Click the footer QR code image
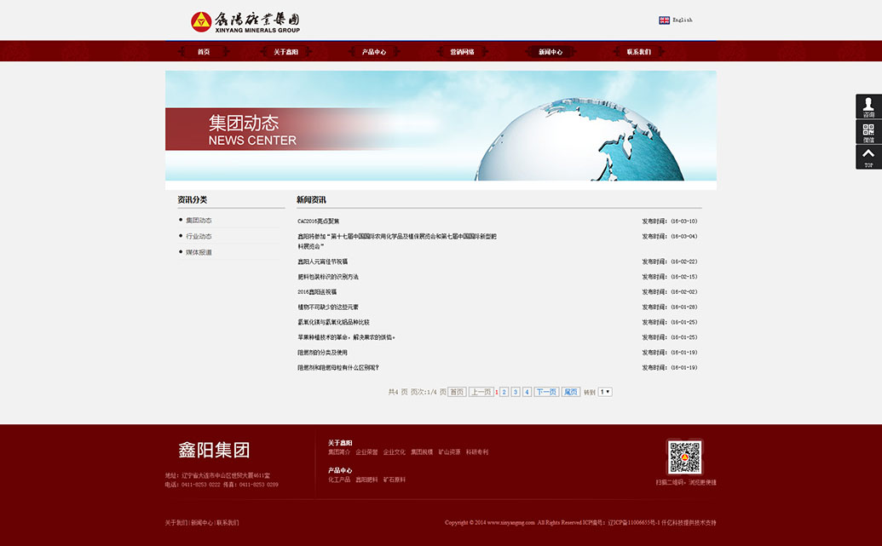The image size is (882, 546). tap(684, 457)
